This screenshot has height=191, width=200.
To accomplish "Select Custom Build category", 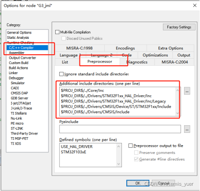I will pyautogui.click(x=19, y=63).
